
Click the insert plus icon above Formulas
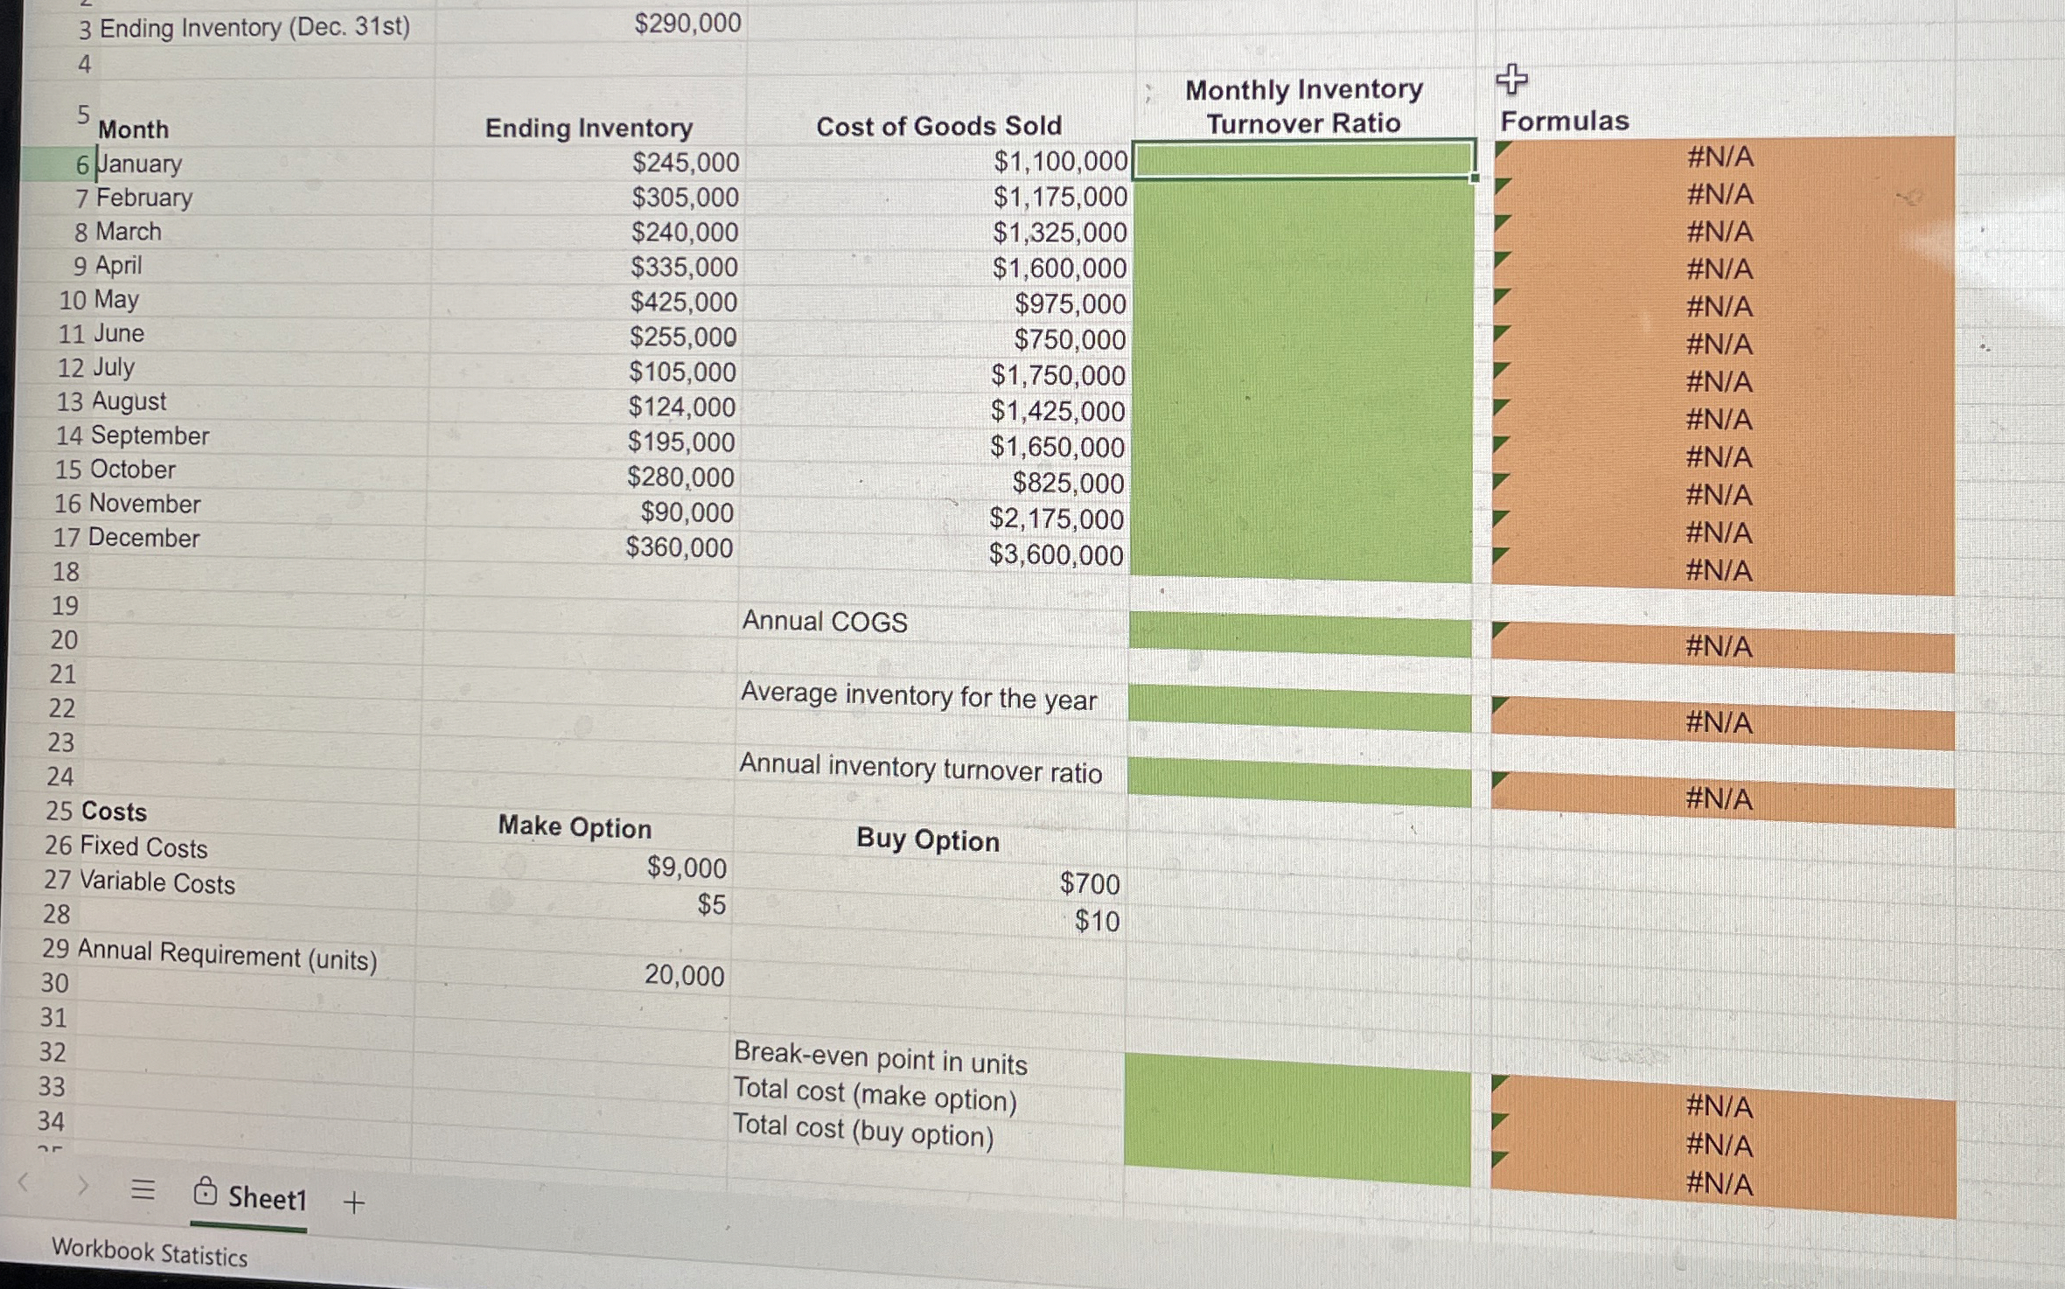tap(1512, 77)
